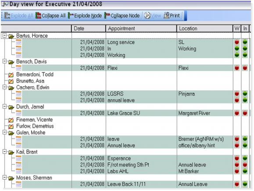Click the Explode All toolbar button
This screenshot has width=254, height=191.
coord(18,15)
